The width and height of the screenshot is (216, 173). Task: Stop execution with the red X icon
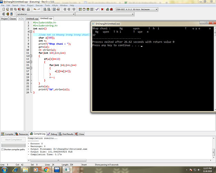pyautogui.click(x=102, y=9)
